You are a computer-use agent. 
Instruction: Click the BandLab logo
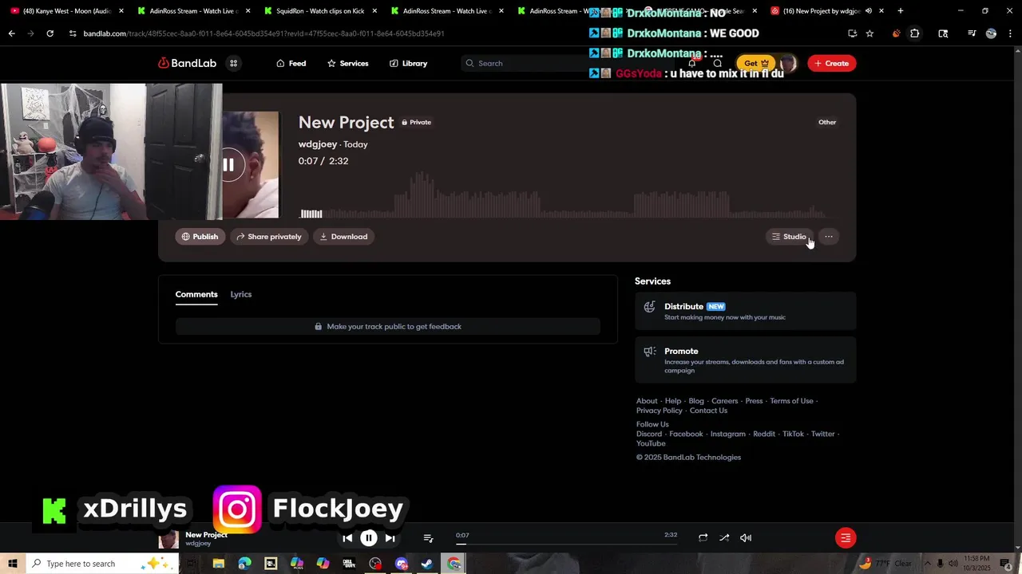tap(187, 63)
